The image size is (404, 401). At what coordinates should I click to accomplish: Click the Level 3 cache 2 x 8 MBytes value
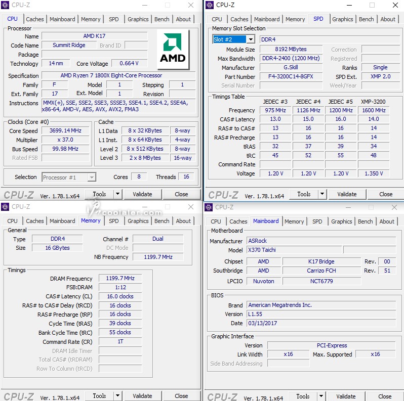click(x=145, y=158)
